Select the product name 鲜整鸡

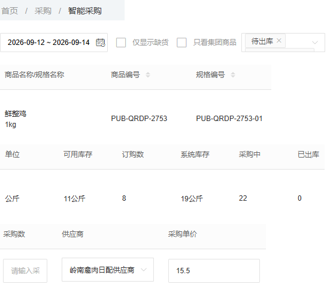16,114
